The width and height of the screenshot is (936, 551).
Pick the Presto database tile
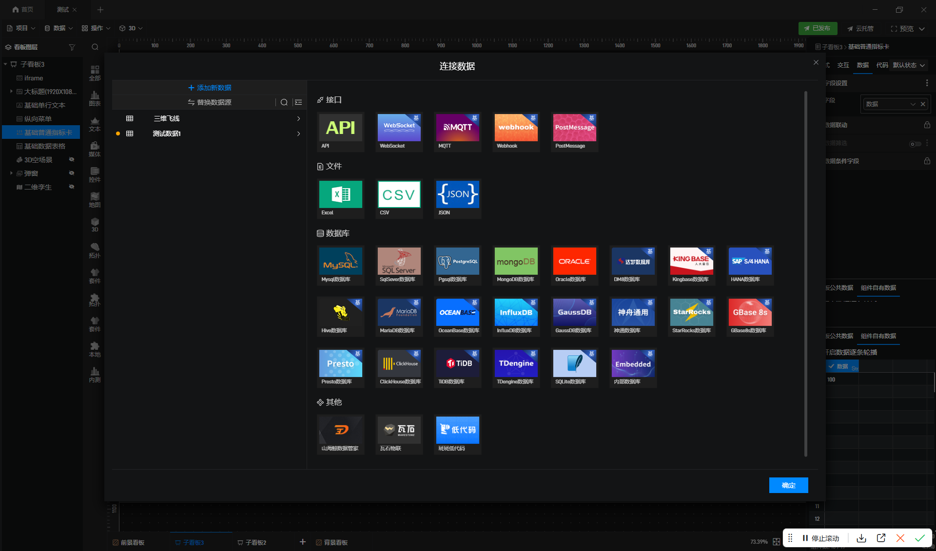[340, 367]
